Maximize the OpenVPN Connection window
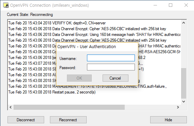Screen dimensions: 194x126 pyautogui.click(x=171, y=5)
